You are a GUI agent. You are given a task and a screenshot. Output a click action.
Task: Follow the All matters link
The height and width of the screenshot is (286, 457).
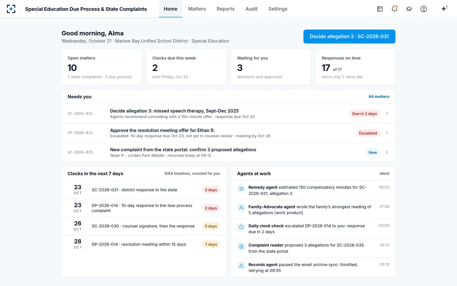(379, 97)
